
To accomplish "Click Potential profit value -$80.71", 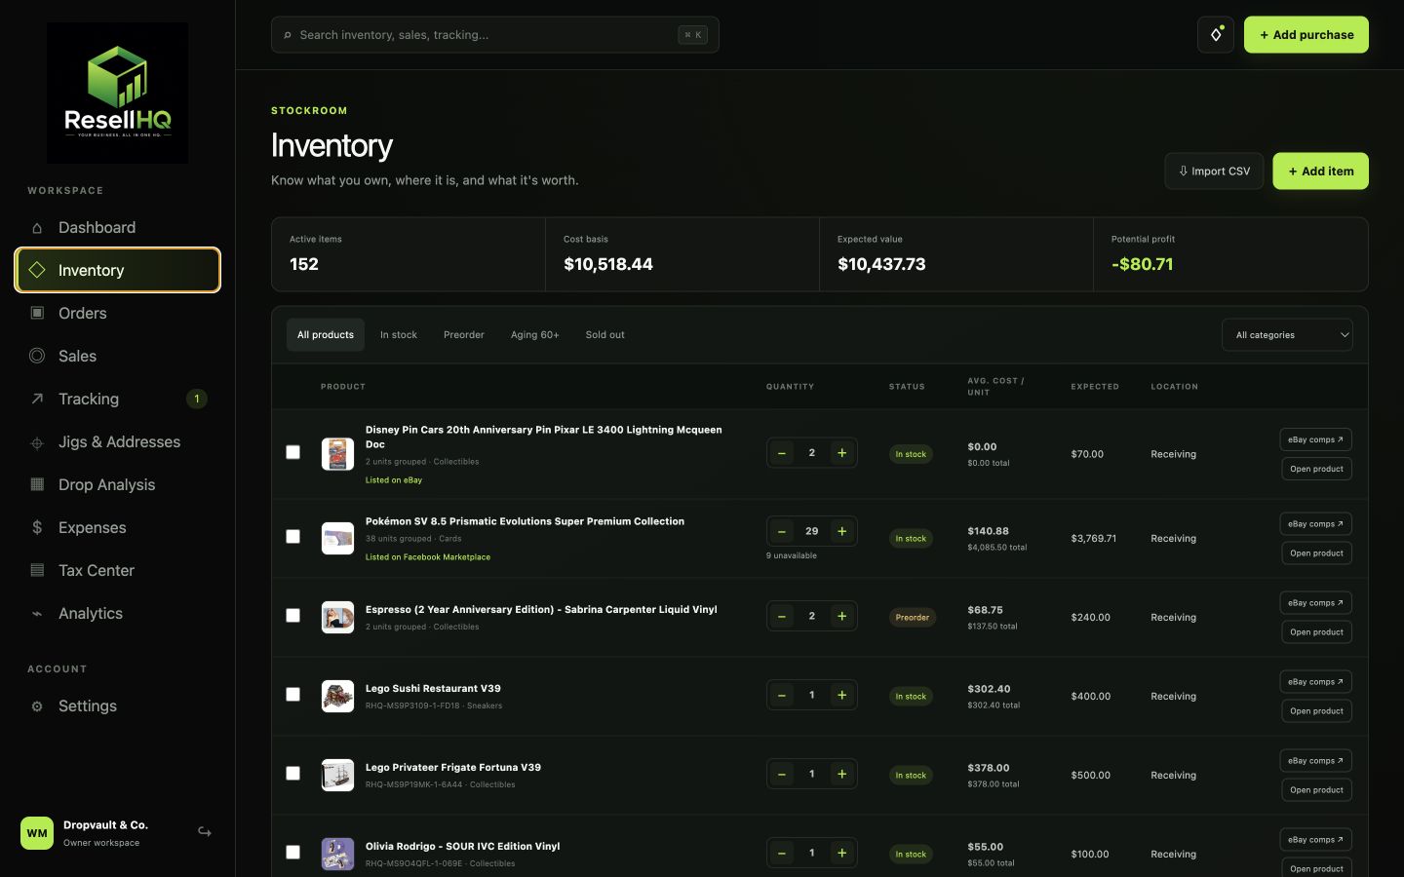I will (1142, 264).
